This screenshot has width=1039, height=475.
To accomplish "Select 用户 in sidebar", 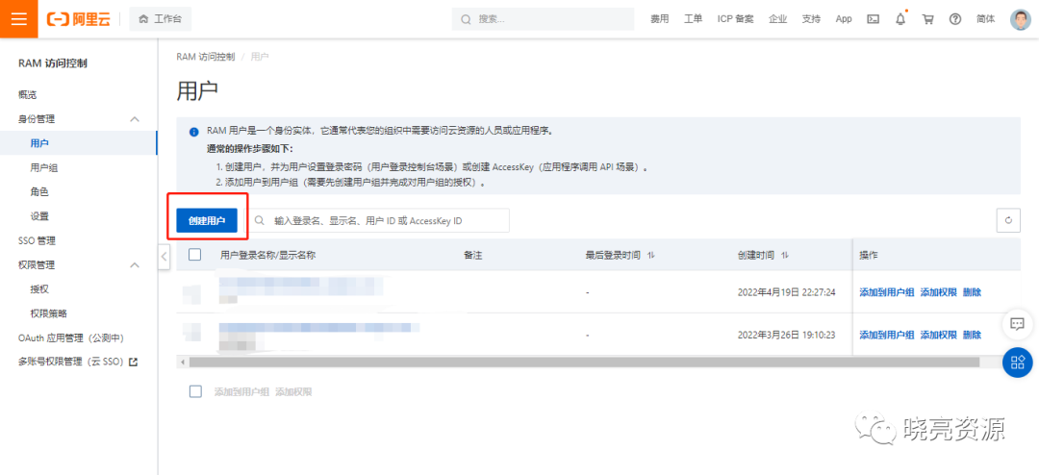I will (x=39, y=143).
